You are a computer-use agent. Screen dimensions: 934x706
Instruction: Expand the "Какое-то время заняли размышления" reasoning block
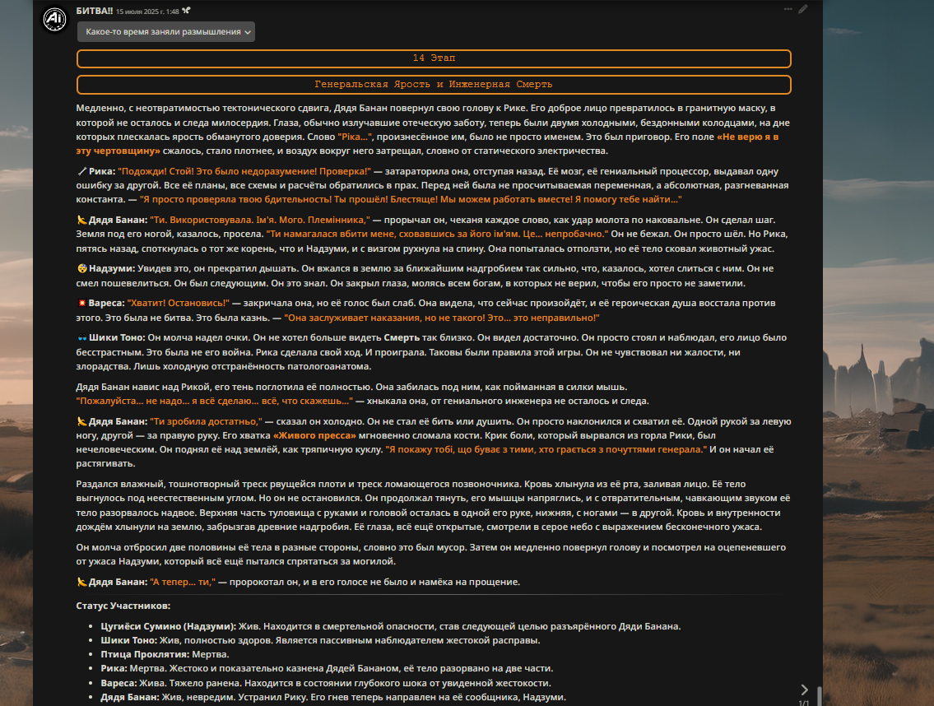(x=166, y=32)
